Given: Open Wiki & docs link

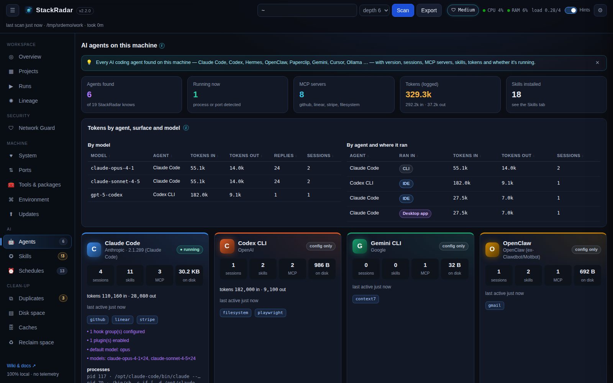Looking at the screenshot, I should [x=21, y=366].
